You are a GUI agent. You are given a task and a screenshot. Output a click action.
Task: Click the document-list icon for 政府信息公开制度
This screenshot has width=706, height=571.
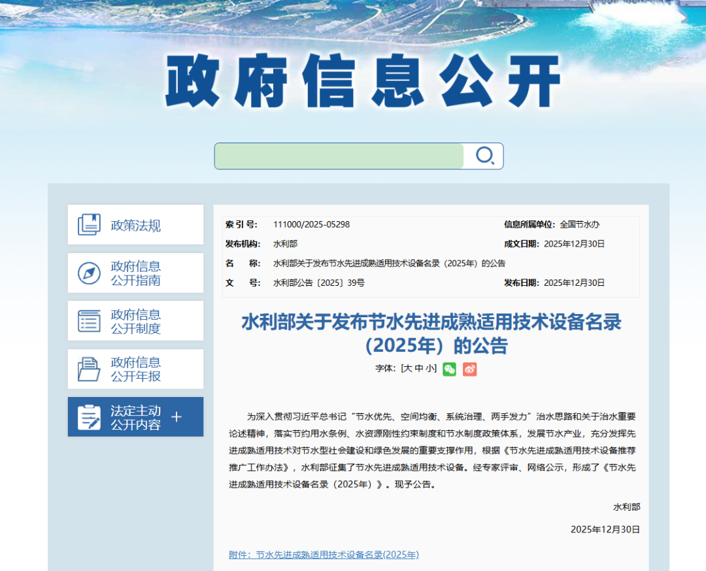click(88, 320)
